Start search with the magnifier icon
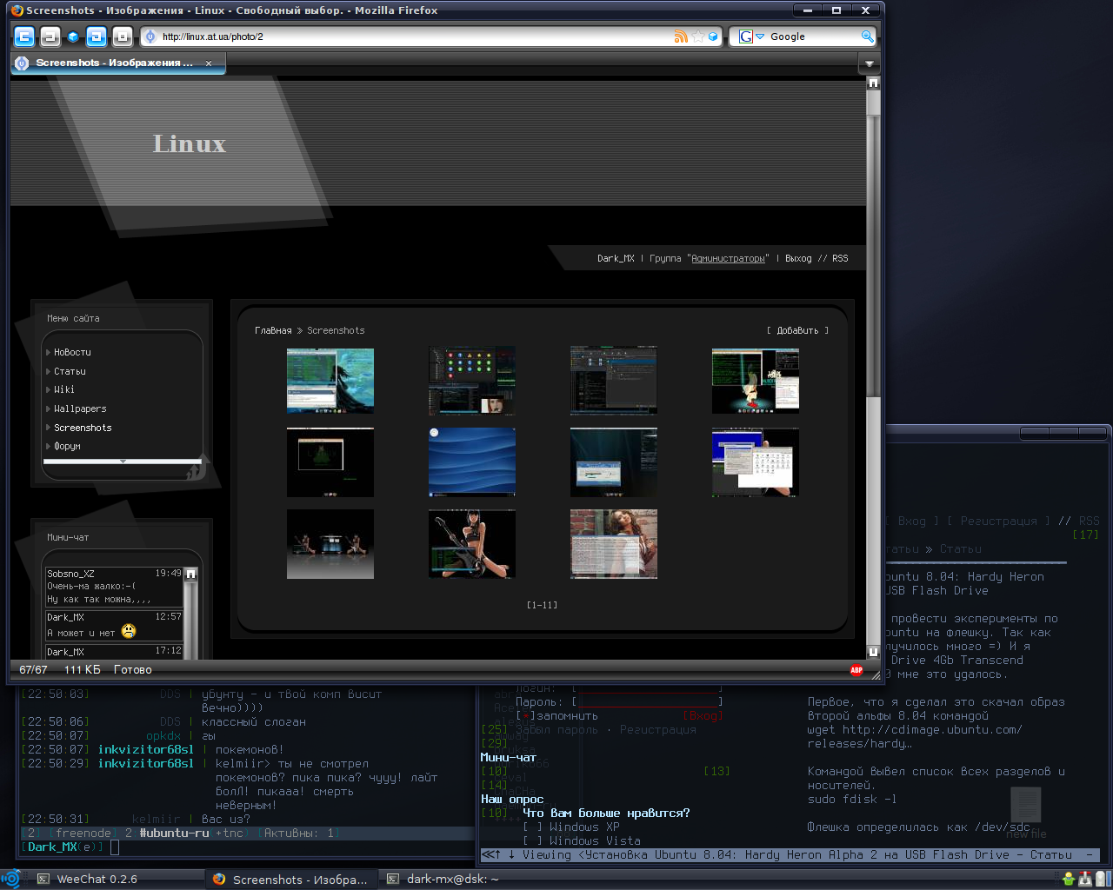 [867, 37]
